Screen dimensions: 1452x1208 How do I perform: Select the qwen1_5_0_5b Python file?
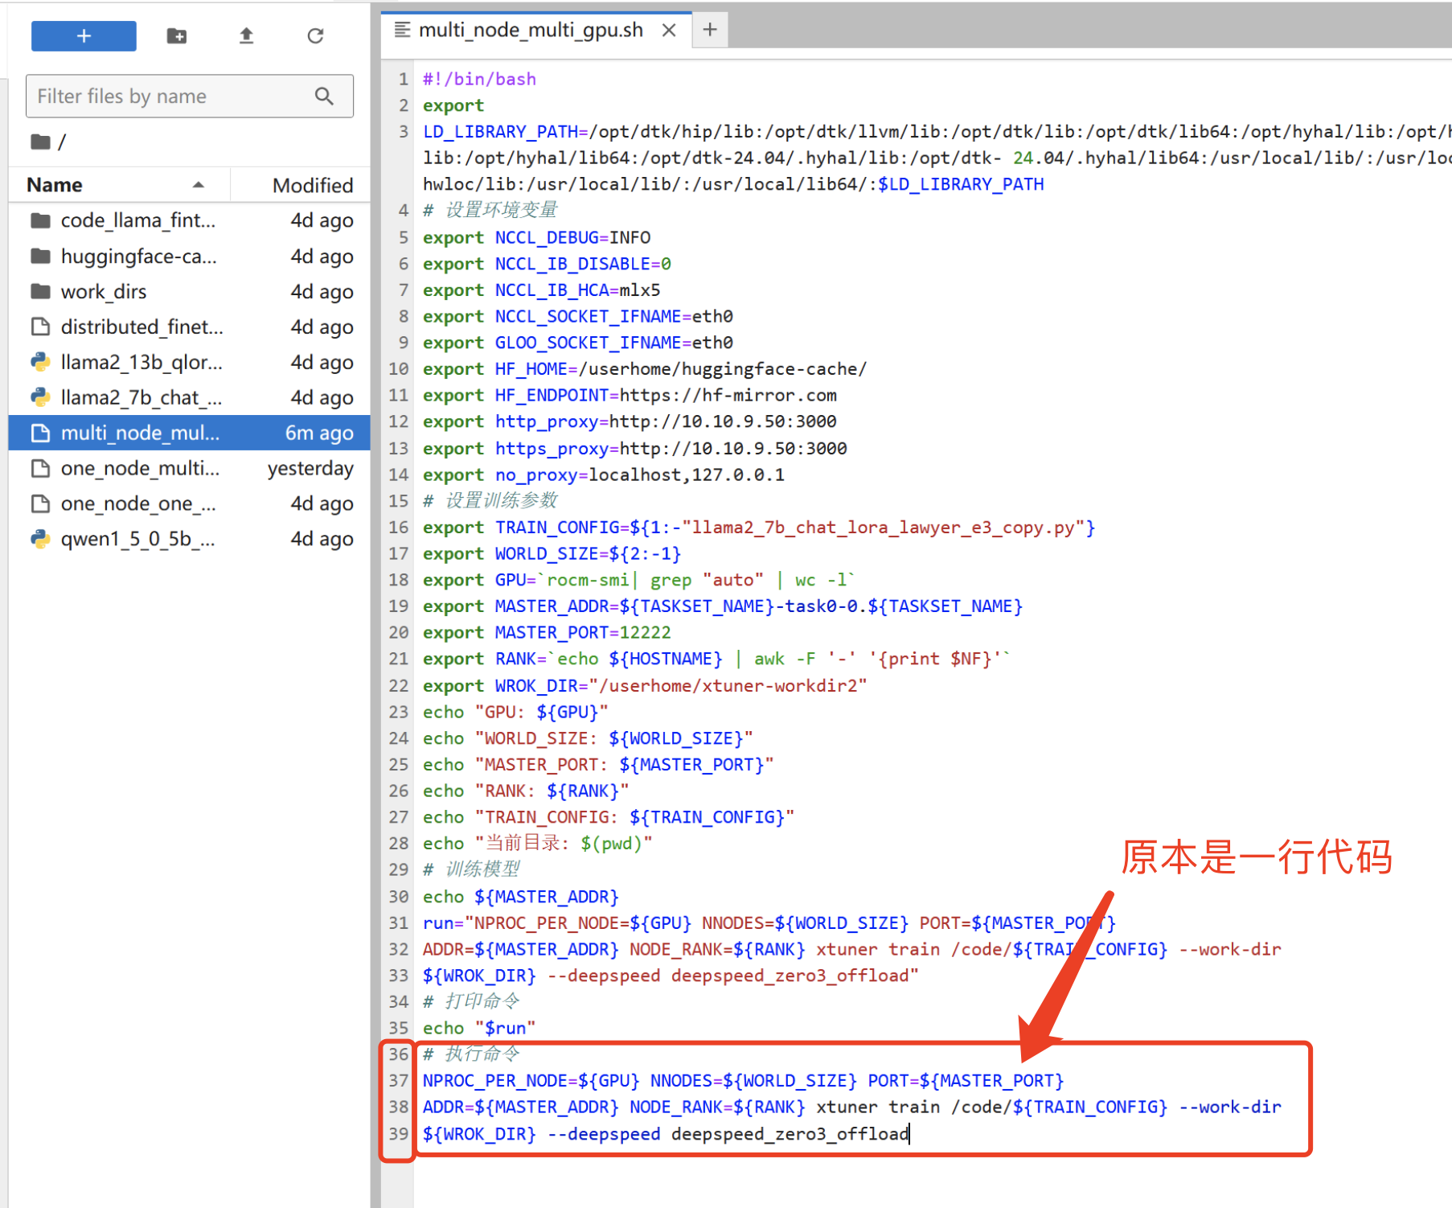[137, 539]
